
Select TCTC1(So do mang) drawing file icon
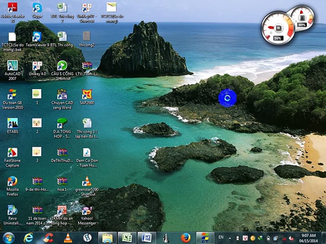[112, 8]
